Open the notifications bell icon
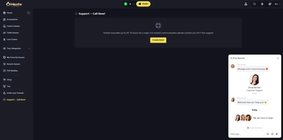Screen dimensions: 283x140 tap(262, 4)
